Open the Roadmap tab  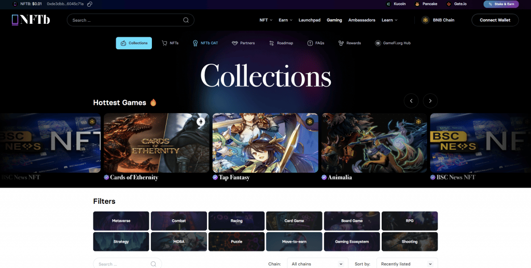281,43
